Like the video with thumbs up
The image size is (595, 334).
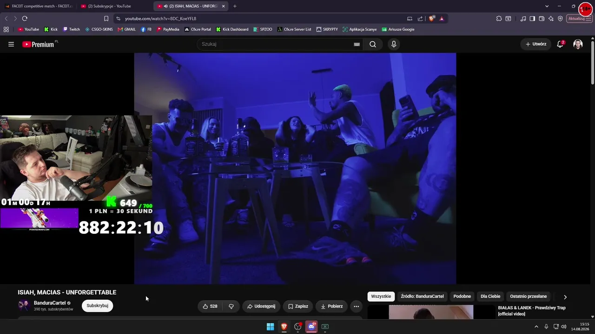point(210,306)
